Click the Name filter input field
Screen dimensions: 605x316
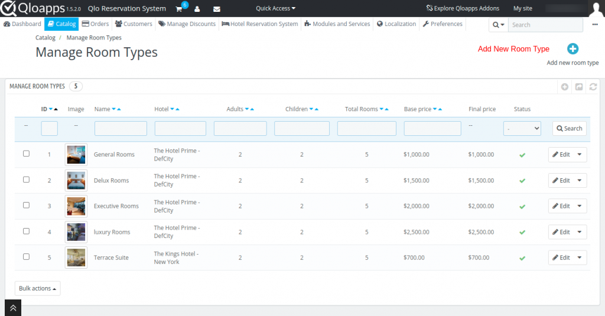[121, 128]
